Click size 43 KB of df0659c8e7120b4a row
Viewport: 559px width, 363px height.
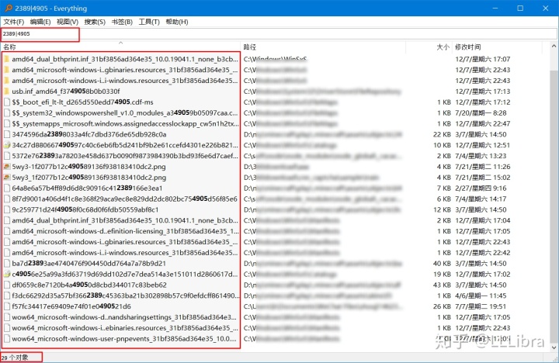tap(442, 285)
